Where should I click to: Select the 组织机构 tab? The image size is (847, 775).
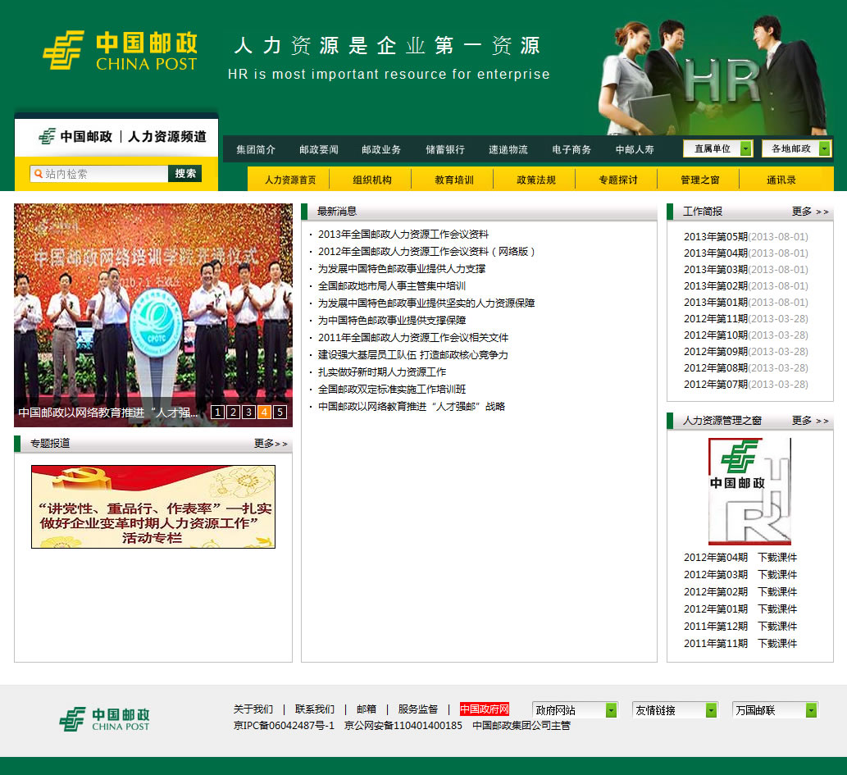tap(372, 180)
